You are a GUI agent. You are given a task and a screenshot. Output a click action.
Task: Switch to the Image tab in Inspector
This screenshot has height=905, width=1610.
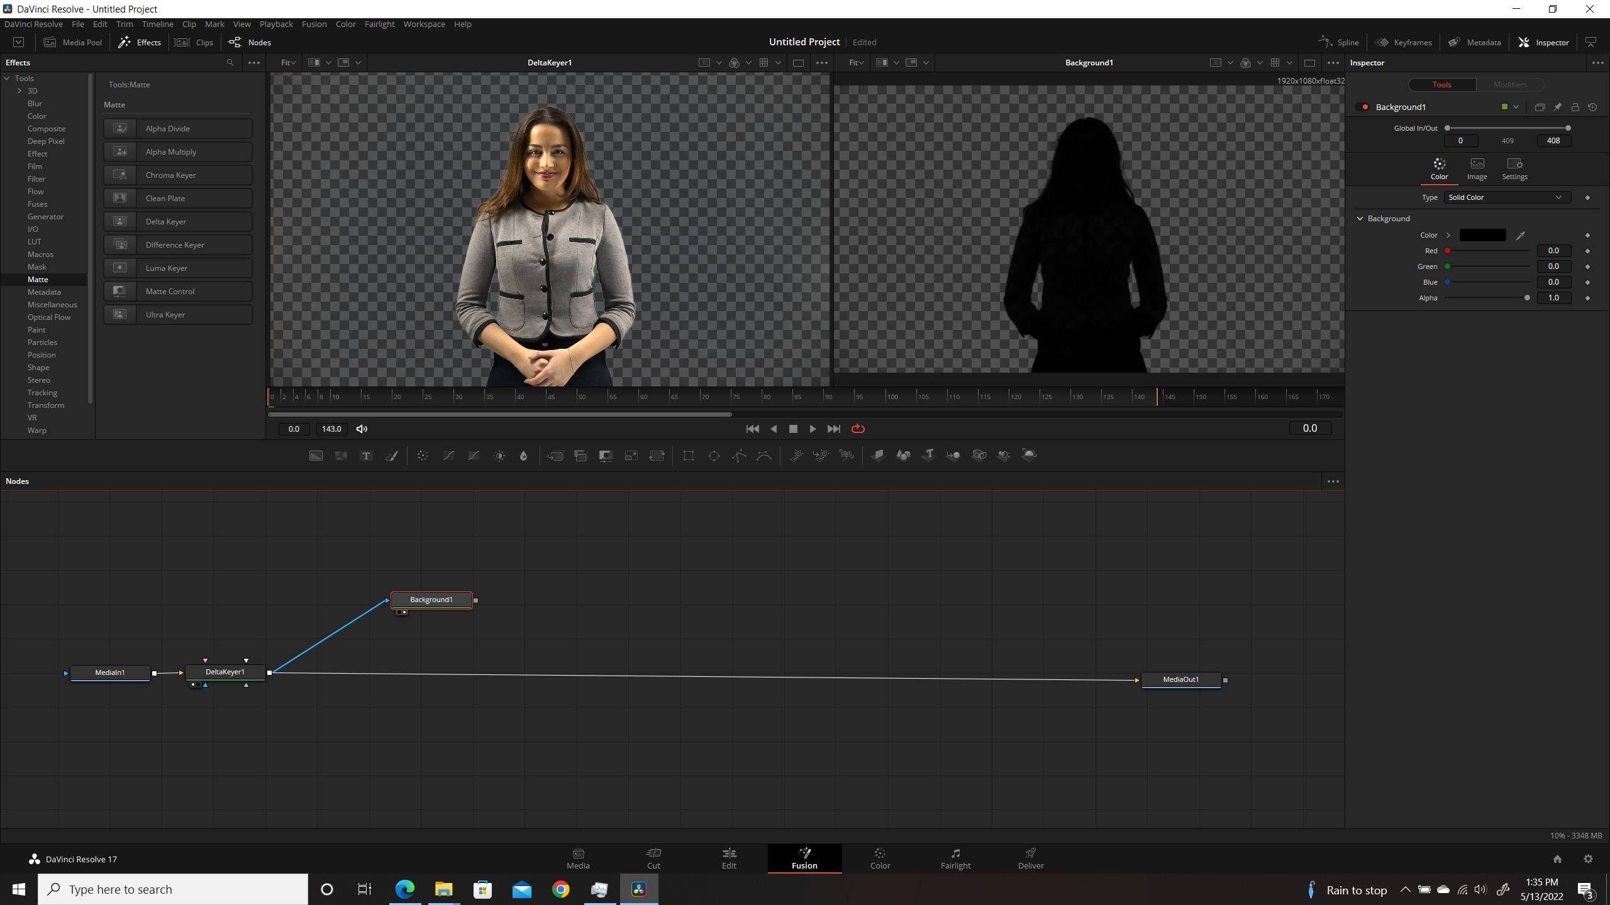click(x=1477, y=170)
